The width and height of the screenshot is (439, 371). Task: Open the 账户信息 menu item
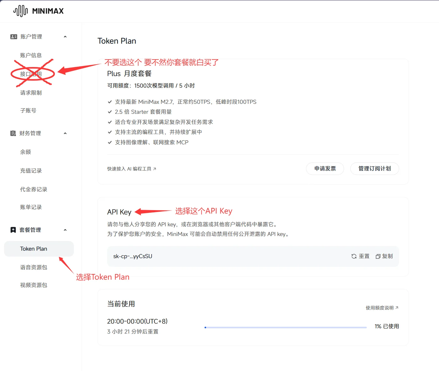click(31, 55)
